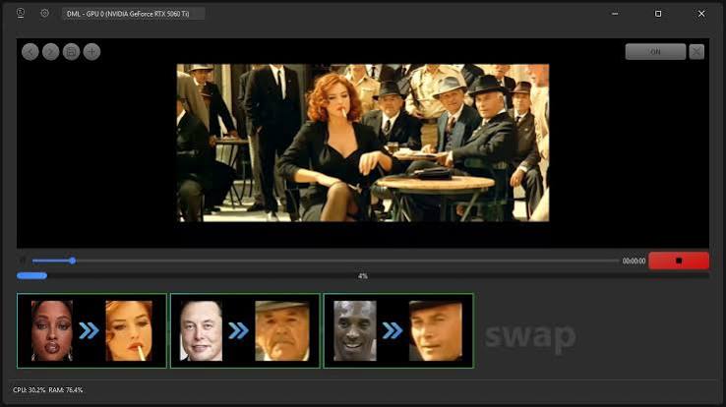Toggle the ON button in preview
The width and height of the screenshot is (726, 407).
click(x=655, y=52)
